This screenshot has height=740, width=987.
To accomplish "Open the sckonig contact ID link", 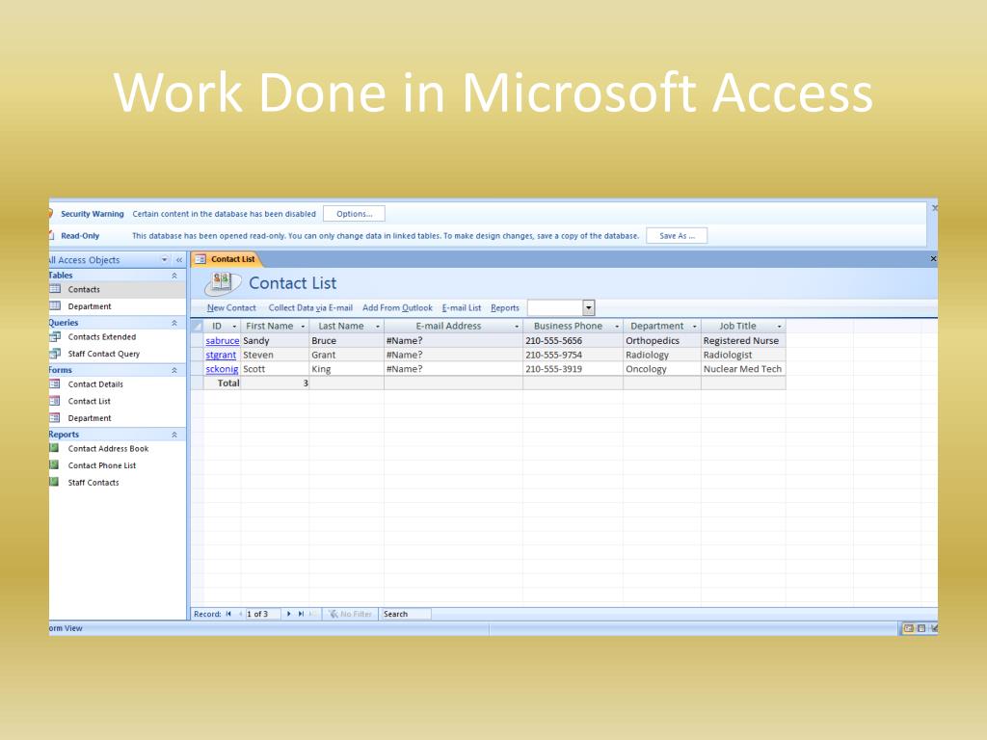I will [x=223, y=369].
